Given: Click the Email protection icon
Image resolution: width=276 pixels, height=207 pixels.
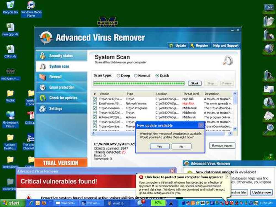Looking at the screenshot, I should [43, 87].
